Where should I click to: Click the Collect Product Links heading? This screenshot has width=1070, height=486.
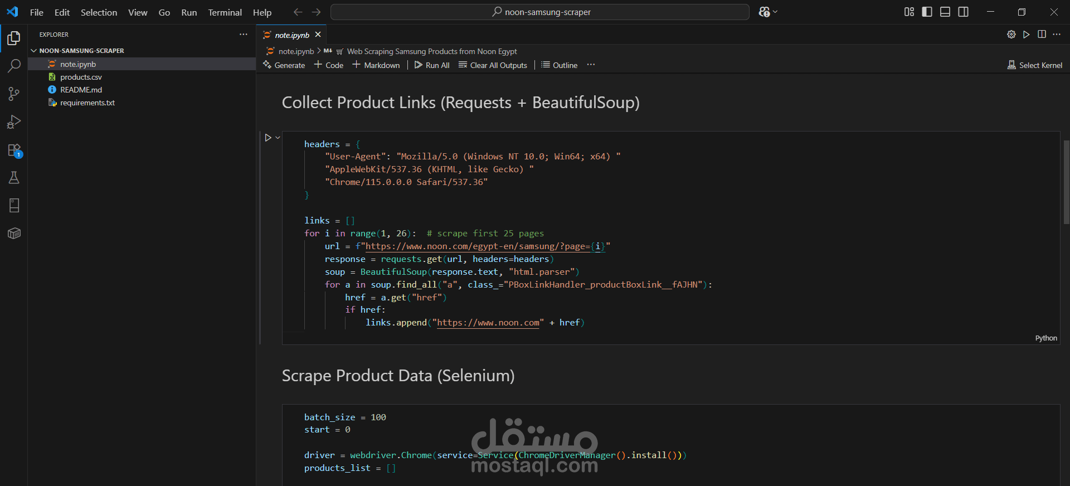[460, 103]
